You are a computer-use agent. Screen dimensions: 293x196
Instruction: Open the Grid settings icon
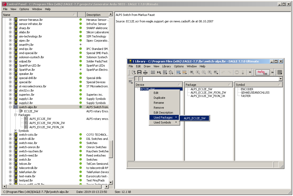(x=280, y=73)
